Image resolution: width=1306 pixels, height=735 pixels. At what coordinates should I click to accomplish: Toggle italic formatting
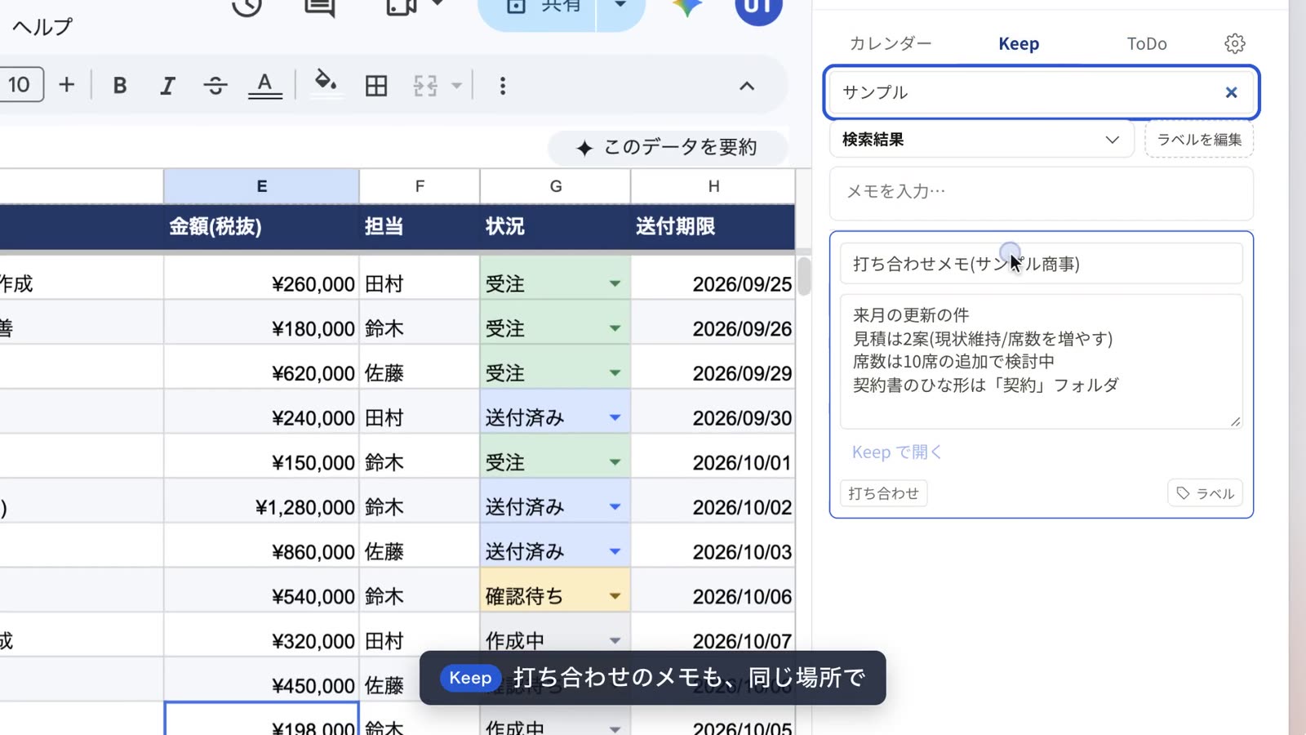coord(167,86)
